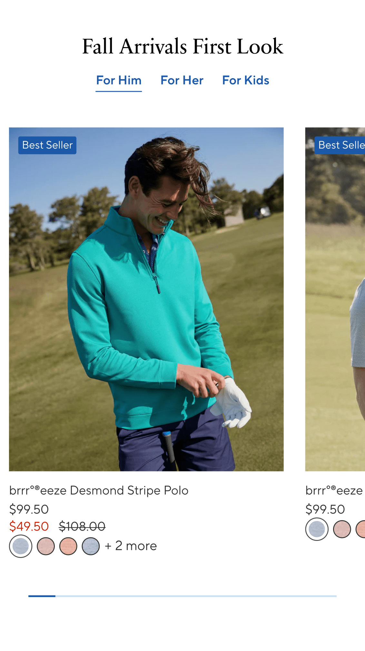Choose the second product's partially visible coral swatch

tap(360, 529)
